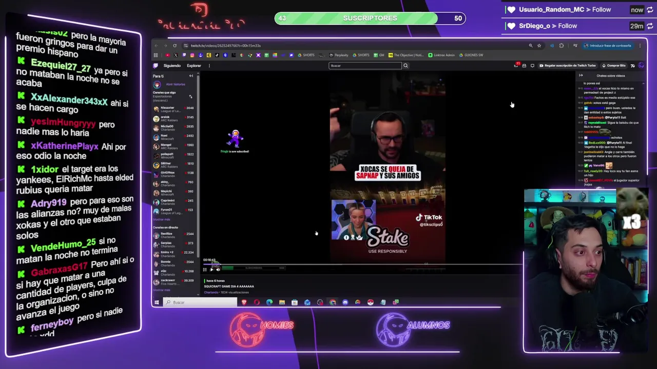Switch to the Siguiendo tab
This screenshot has height=369, width=657.
[172, 66]
